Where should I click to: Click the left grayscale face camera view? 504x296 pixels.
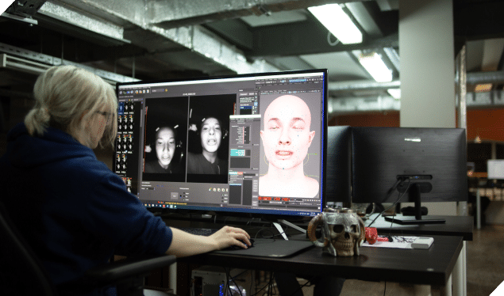pyautogui.click(x=165, y=139)
